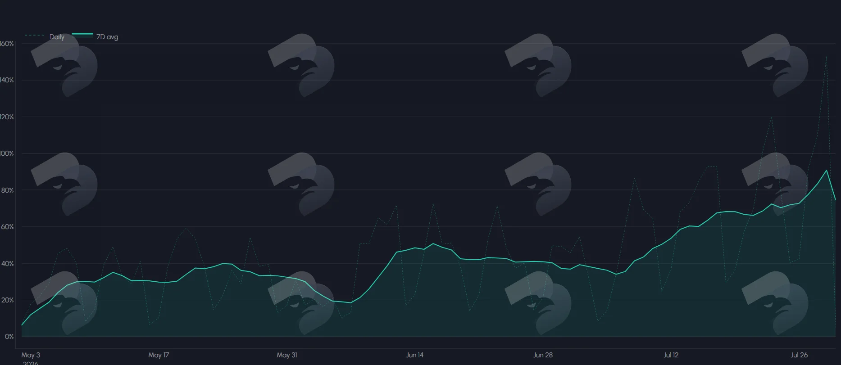Click the 40% y-axis label

tap(7, 264)
